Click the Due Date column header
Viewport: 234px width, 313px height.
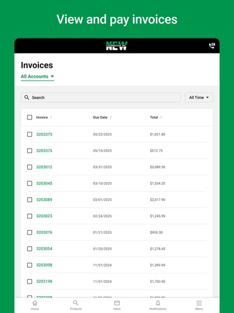coord(100,117)
